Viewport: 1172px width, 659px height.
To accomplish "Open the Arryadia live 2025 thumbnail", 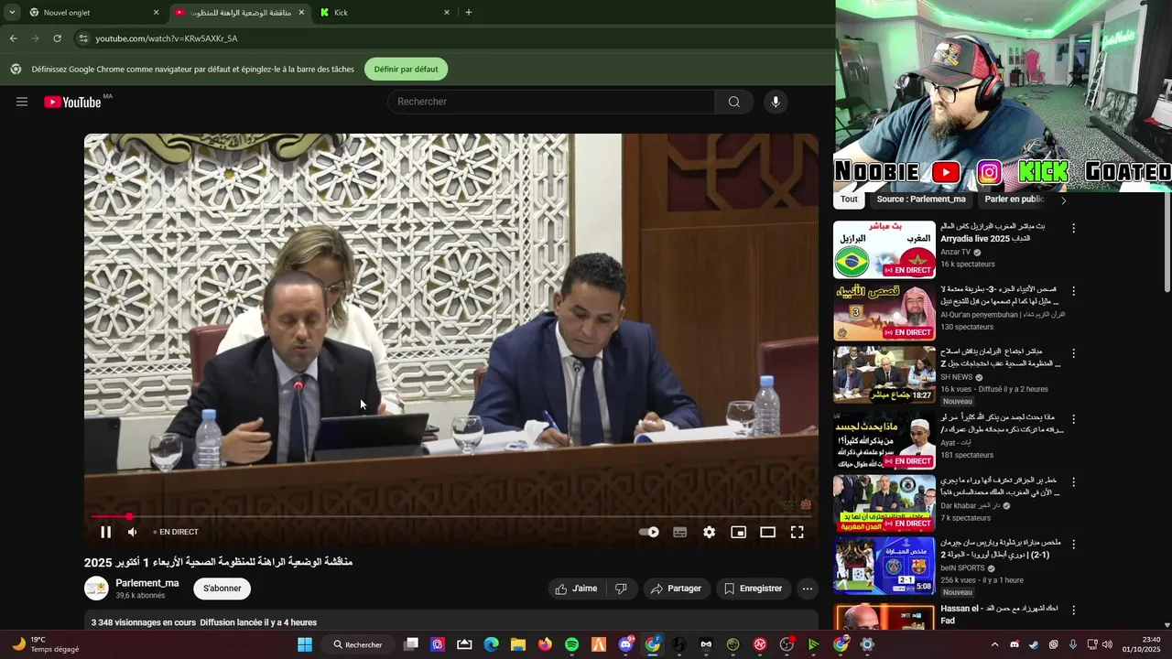I will click(x=884, y=249).
